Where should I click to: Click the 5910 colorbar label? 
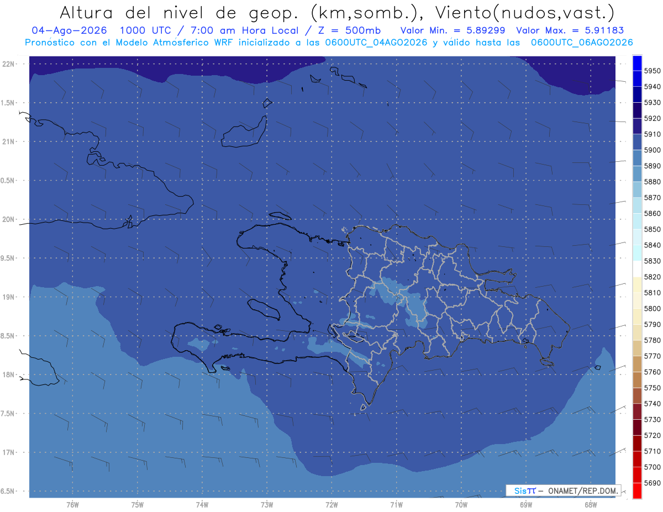point(652,134)
